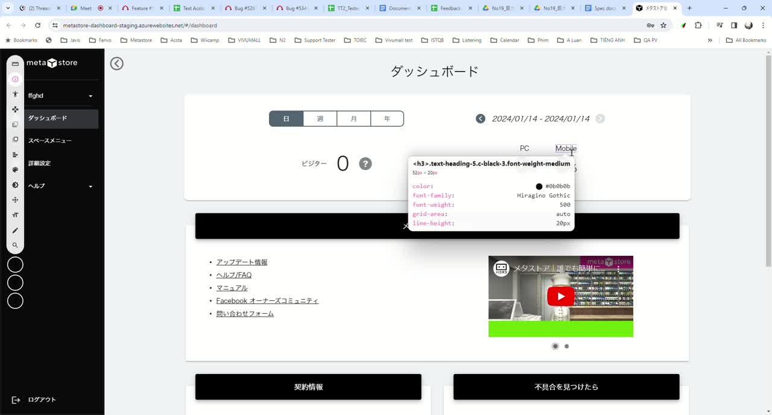This screenshot has width=772, height=415.
Task: Click the previous arrow for the date range
Action: (480, 118)
